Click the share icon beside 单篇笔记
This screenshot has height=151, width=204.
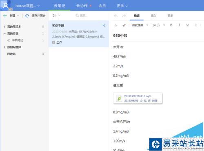(x=9, y=40)
